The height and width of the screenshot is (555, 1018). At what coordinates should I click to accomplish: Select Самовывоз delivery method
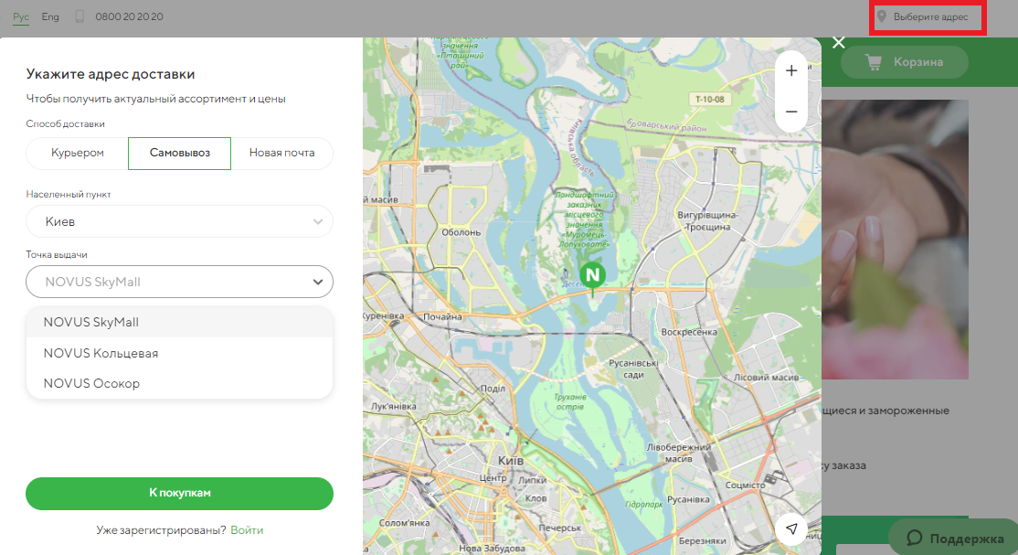pos(179,153)
